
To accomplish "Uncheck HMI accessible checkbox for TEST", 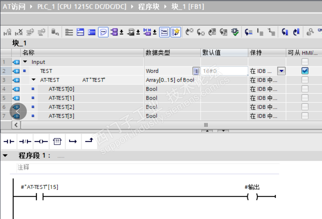I will (305, 71).
